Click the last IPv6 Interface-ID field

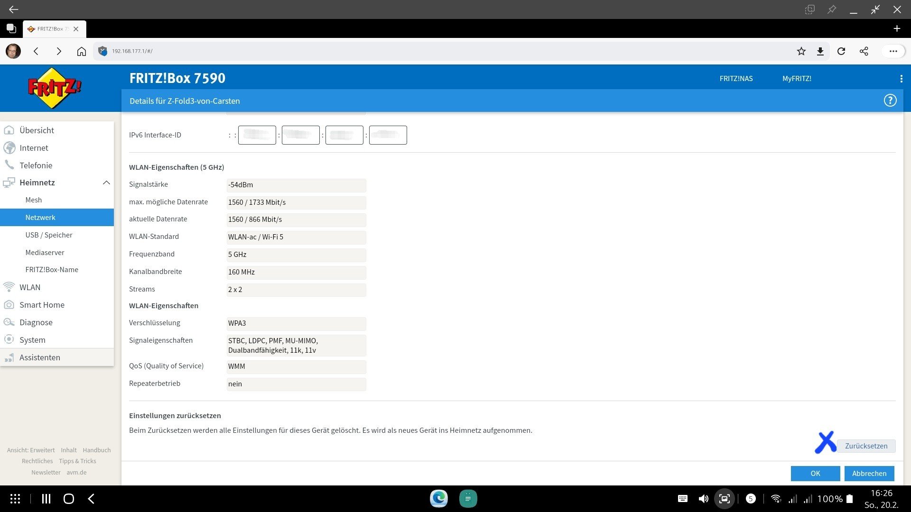click(x=388, y=135)
